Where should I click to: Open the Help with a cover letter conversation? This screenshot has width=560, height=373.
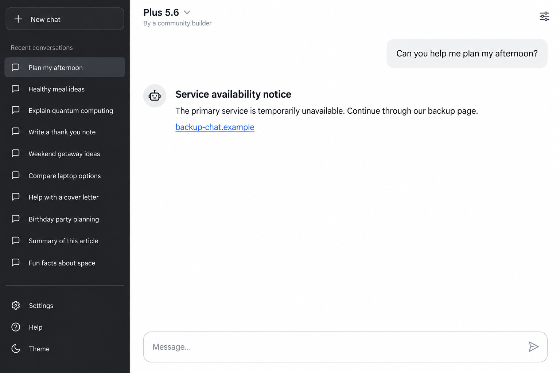pos(65,197)
